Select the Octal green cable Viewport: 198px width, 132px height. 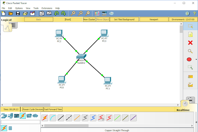click(117, 118)
